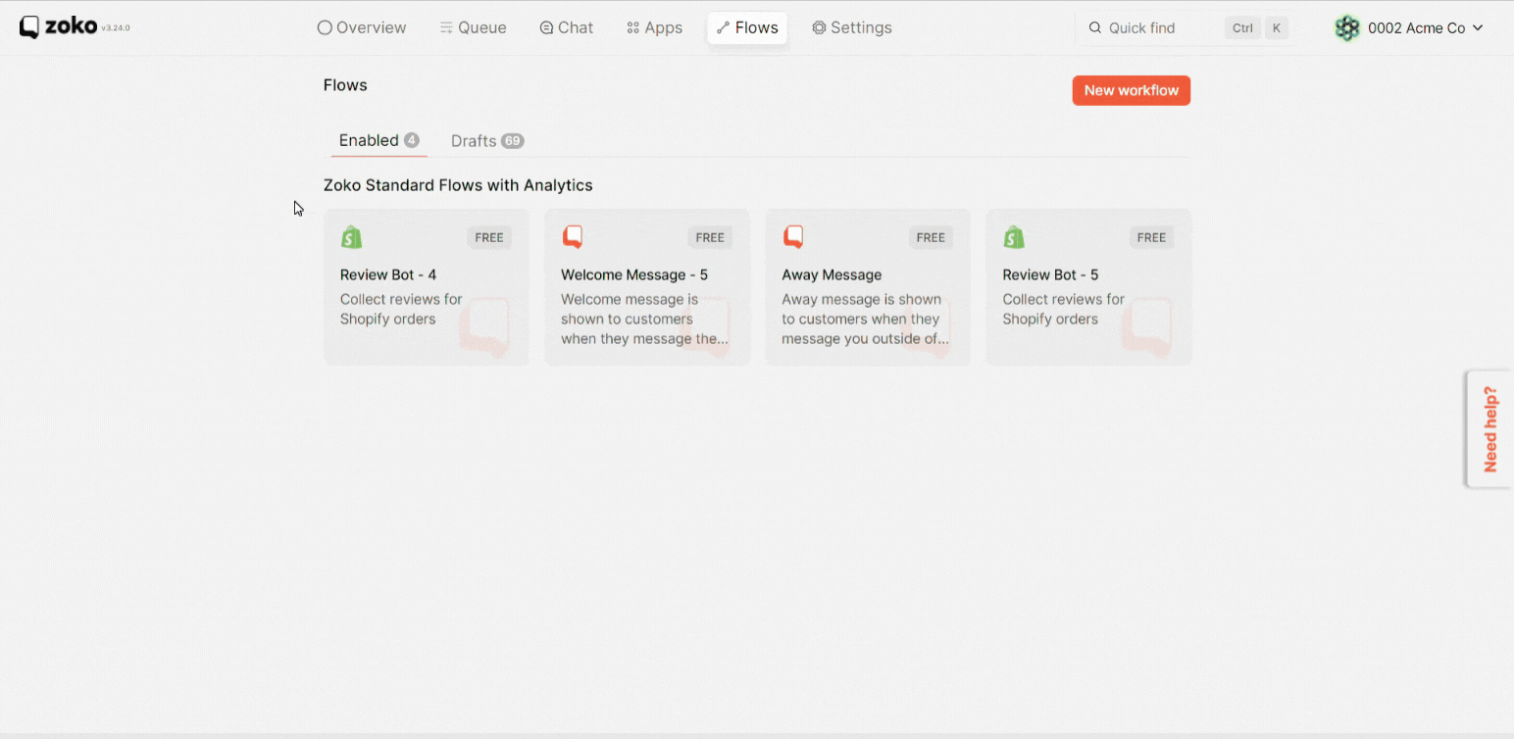Click the Apps grid icon
Screen dimensions: 1514x739
(x=632, y=27)
